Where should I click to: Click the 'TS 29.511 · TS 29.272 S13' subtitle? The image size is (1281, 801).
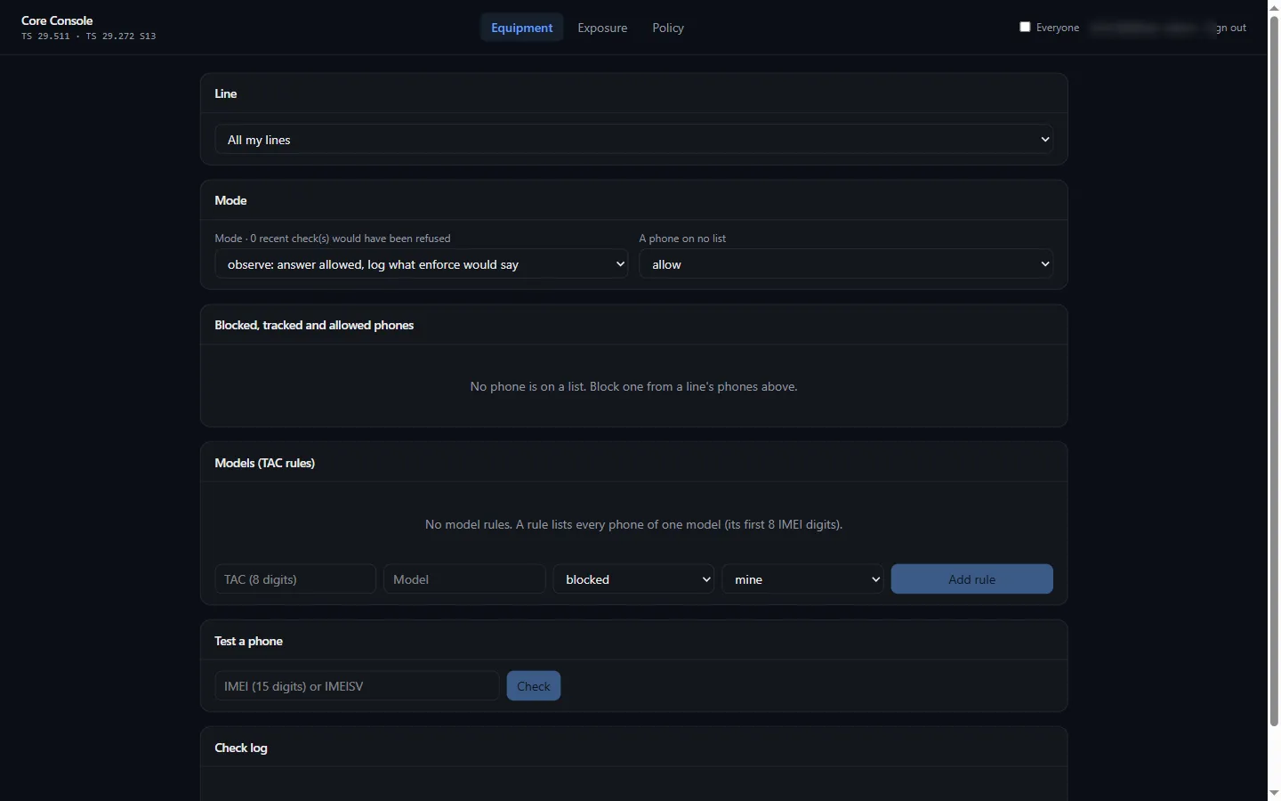(89, 36)
